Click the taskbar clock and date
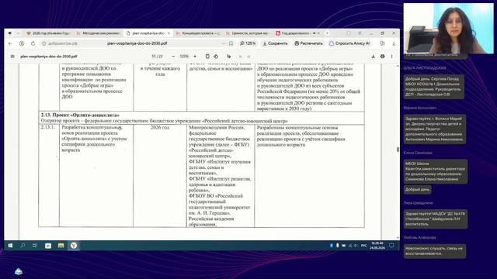 [x=377, y=246]
